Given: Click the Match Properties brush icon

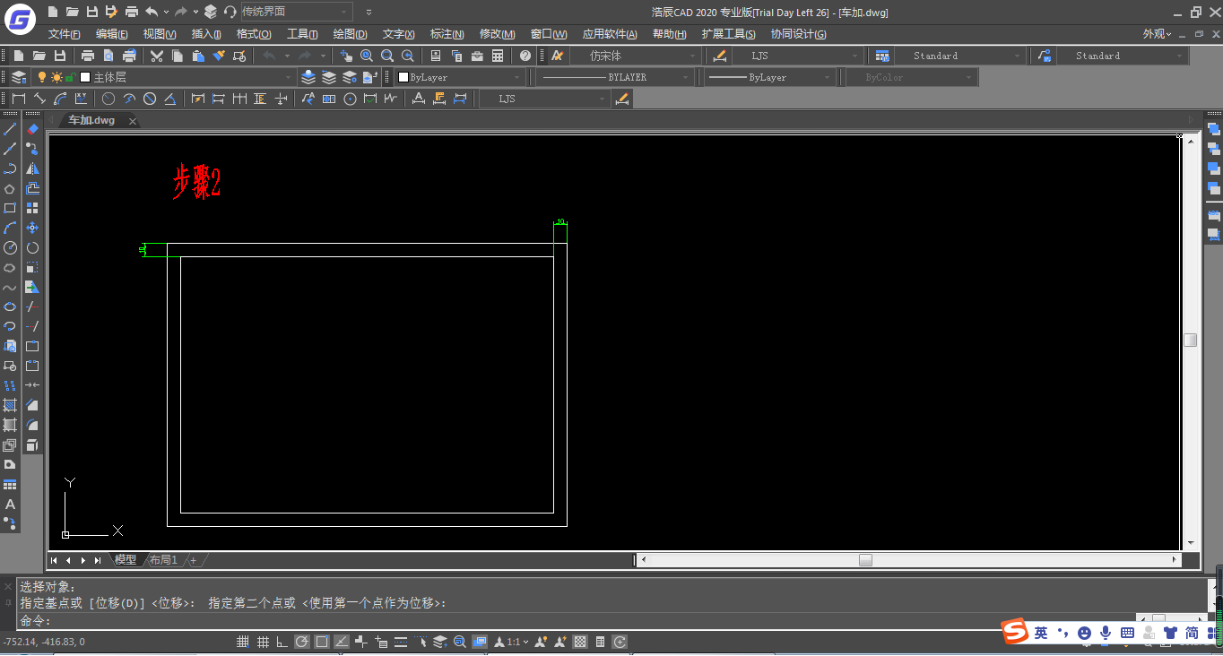Looking at the screenshot, I should point(219,56).
